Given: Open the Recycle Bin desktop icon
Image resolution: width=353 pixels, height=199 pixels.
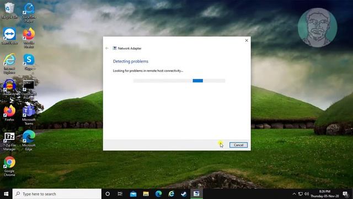Looking at the screenshot, I should 9,11.
